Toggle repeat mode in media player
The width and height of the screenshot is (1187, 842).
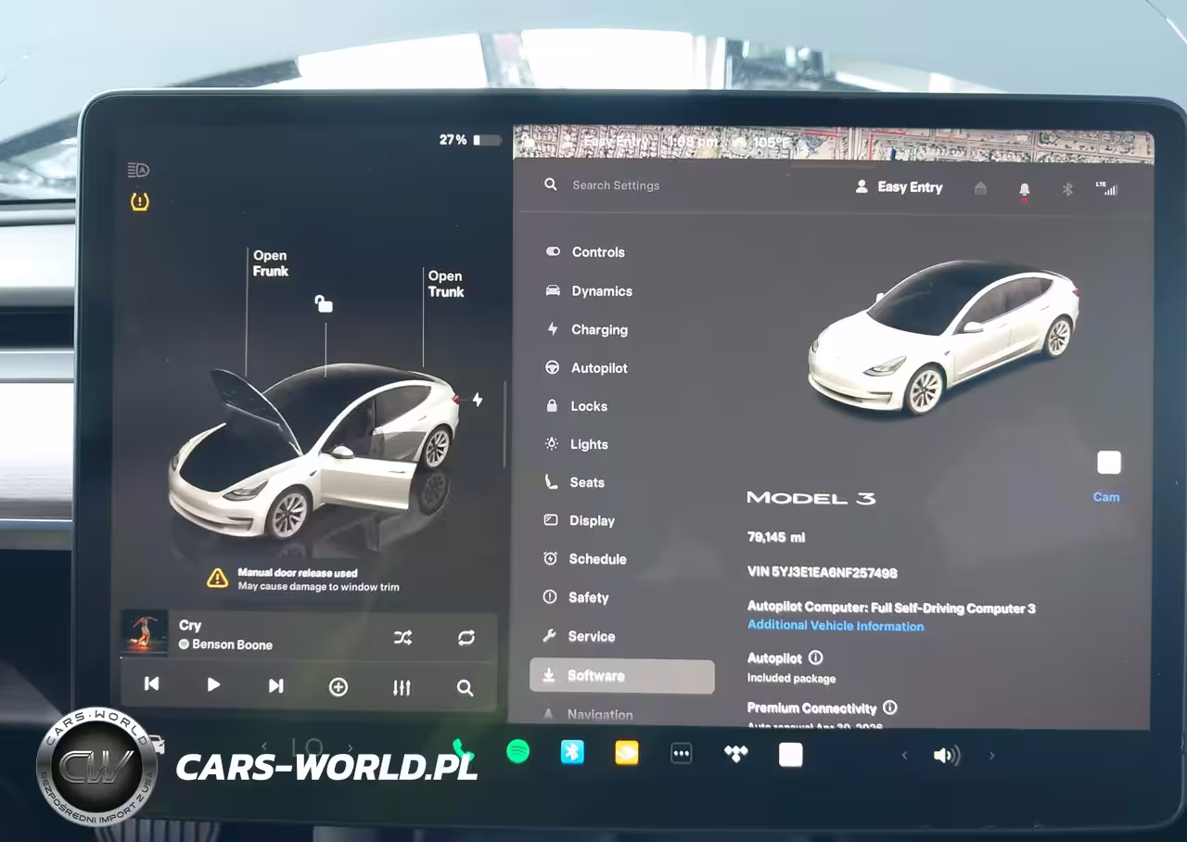(x=466, y=637)
